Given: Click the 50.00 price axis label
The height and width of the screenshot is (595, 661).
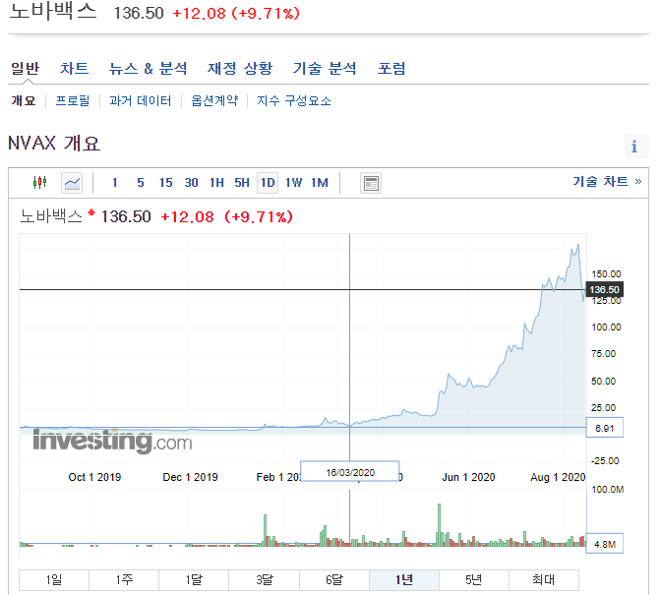Looking at the screenshot, I should point(603,381).
